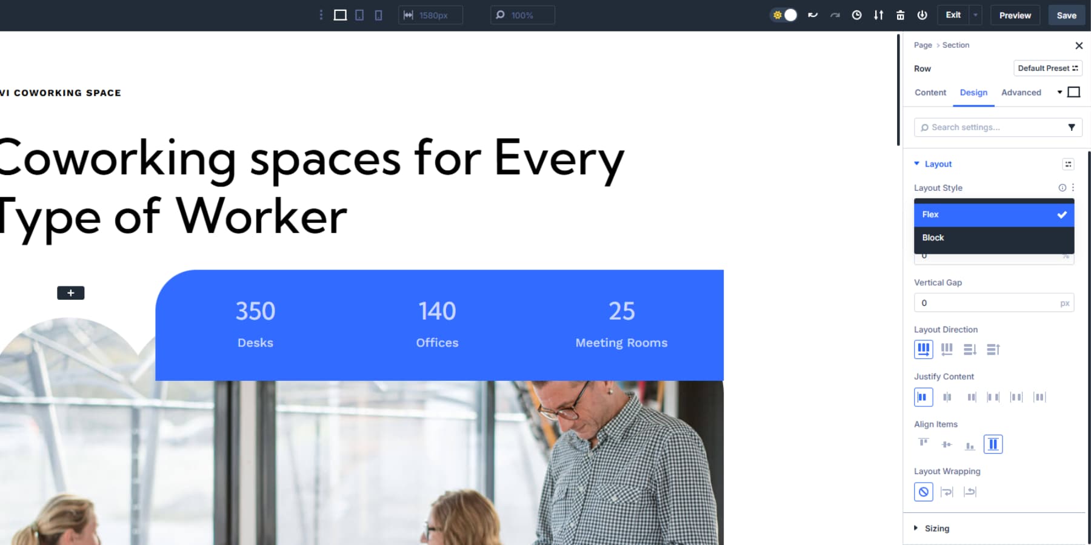Switch to tablet view icon
1091x545 pixels.
coord(359,15)
